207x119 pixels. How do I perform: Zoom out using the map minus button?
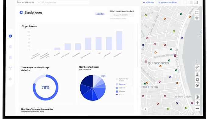tap(197, 109)
